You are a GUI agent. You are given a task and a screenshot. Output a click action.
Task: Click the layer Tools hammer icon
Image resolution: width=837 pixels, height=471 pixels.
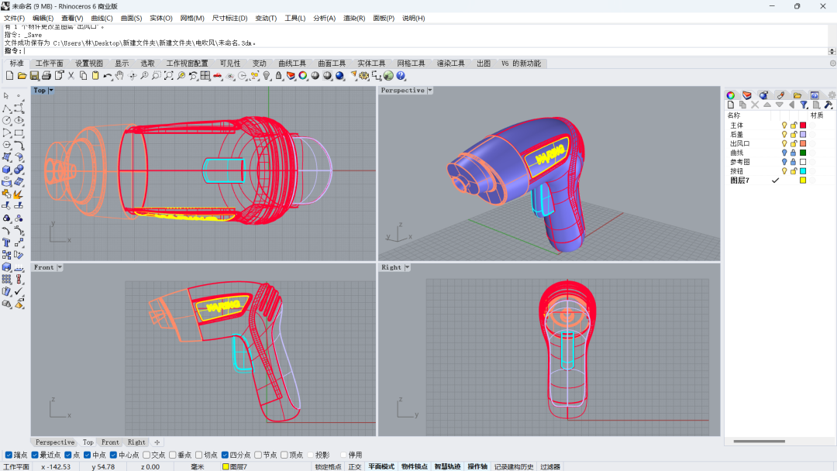pos(828,105)
